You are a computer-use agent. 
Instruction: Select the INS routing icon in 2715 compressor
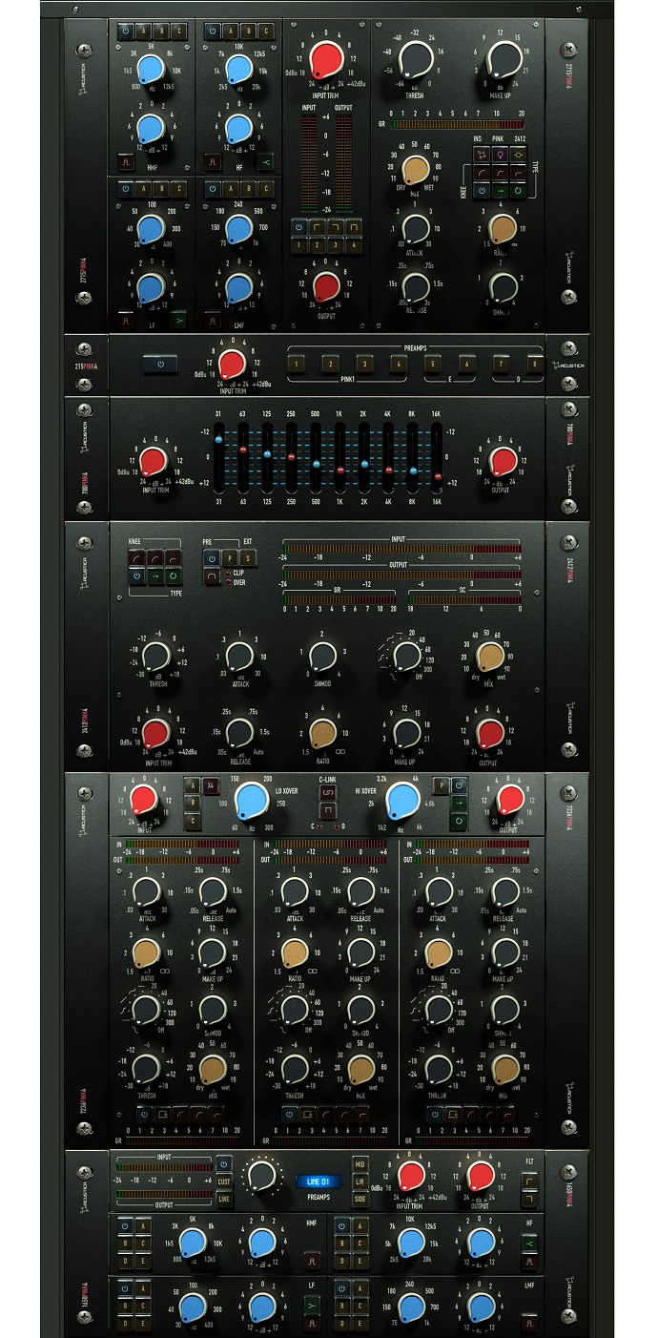(x=482, y=153)
